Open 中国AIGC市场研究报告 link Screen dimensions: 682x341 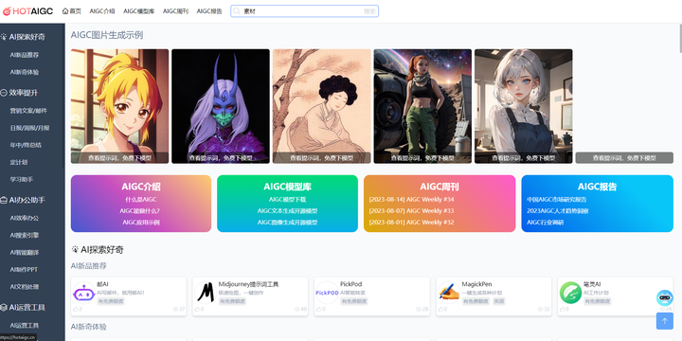(x=556, y=200)
